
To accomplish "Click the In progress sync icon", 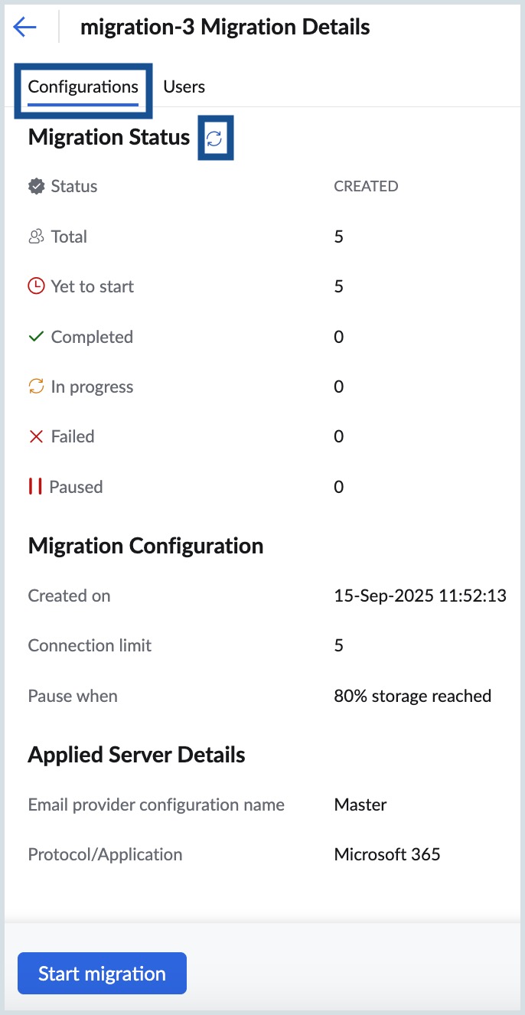I will click(x=36, y=387).
